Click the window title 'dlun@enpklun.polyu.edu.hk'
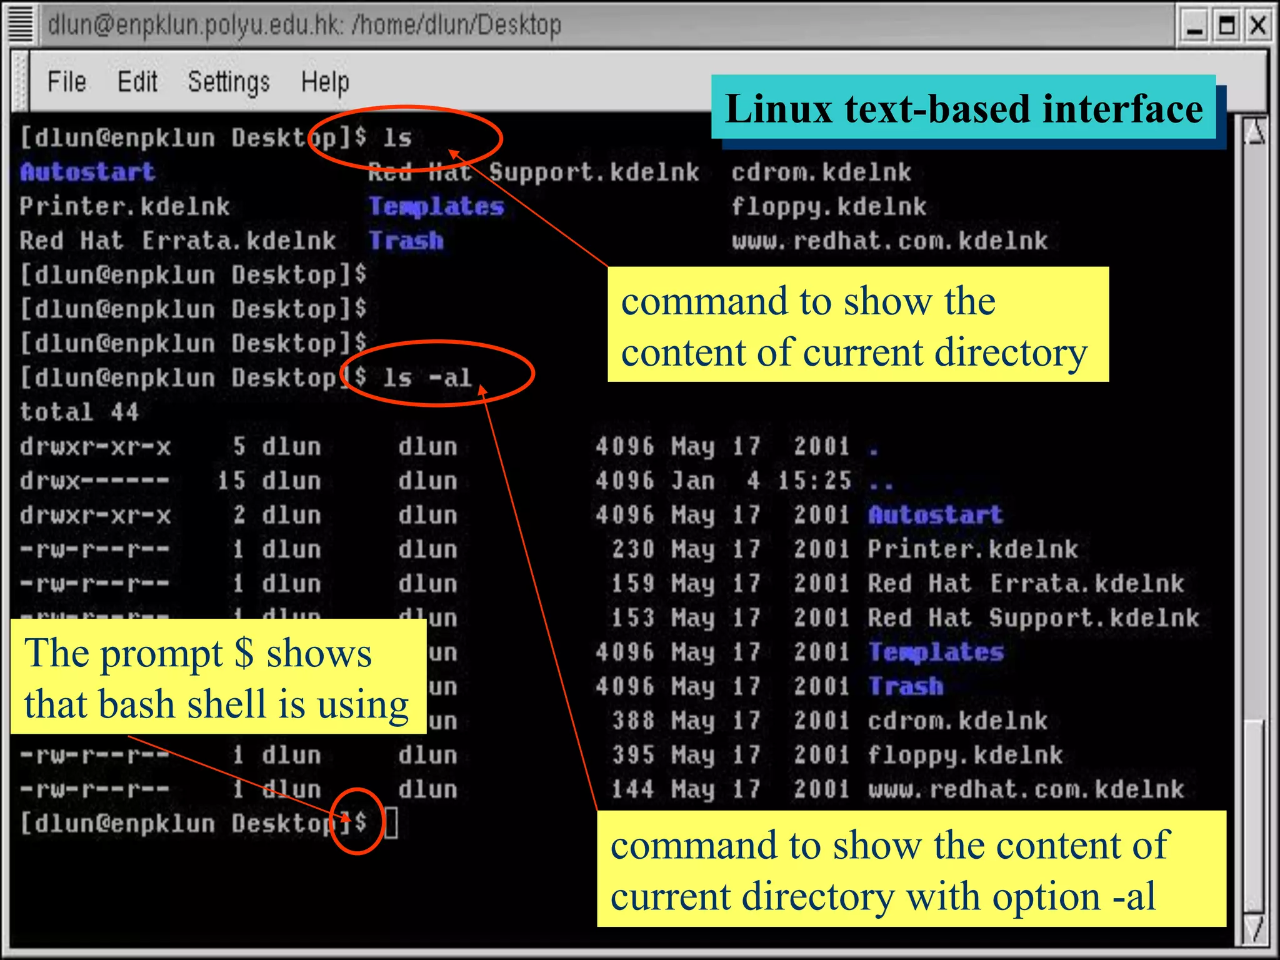 point(196,26)
